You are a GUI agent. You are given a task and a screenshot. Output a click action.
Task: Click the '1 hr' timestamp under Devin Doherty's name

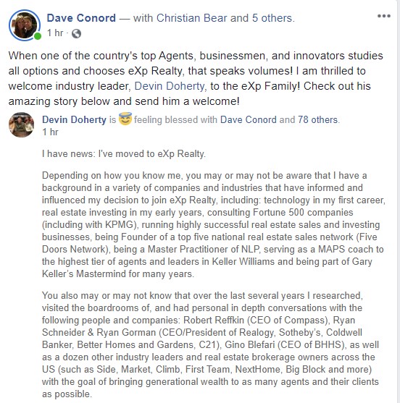point(50,132)
